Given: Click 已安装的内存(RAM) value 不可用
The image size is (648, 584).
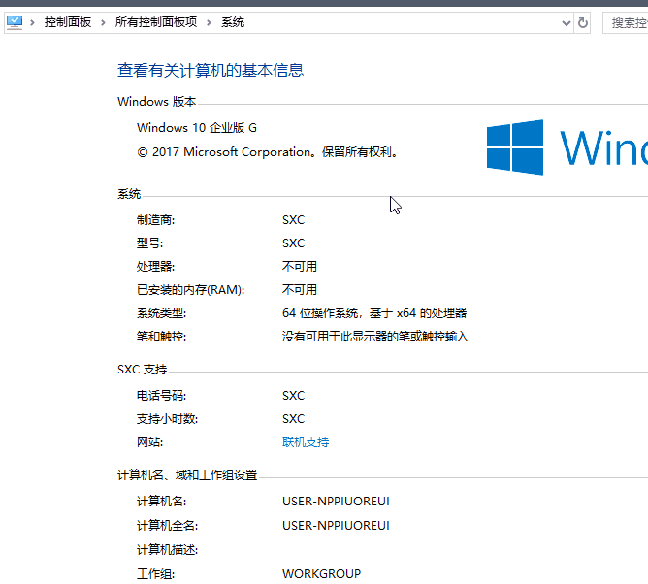Looking at the screenshot, I should [x=299, y=289].
